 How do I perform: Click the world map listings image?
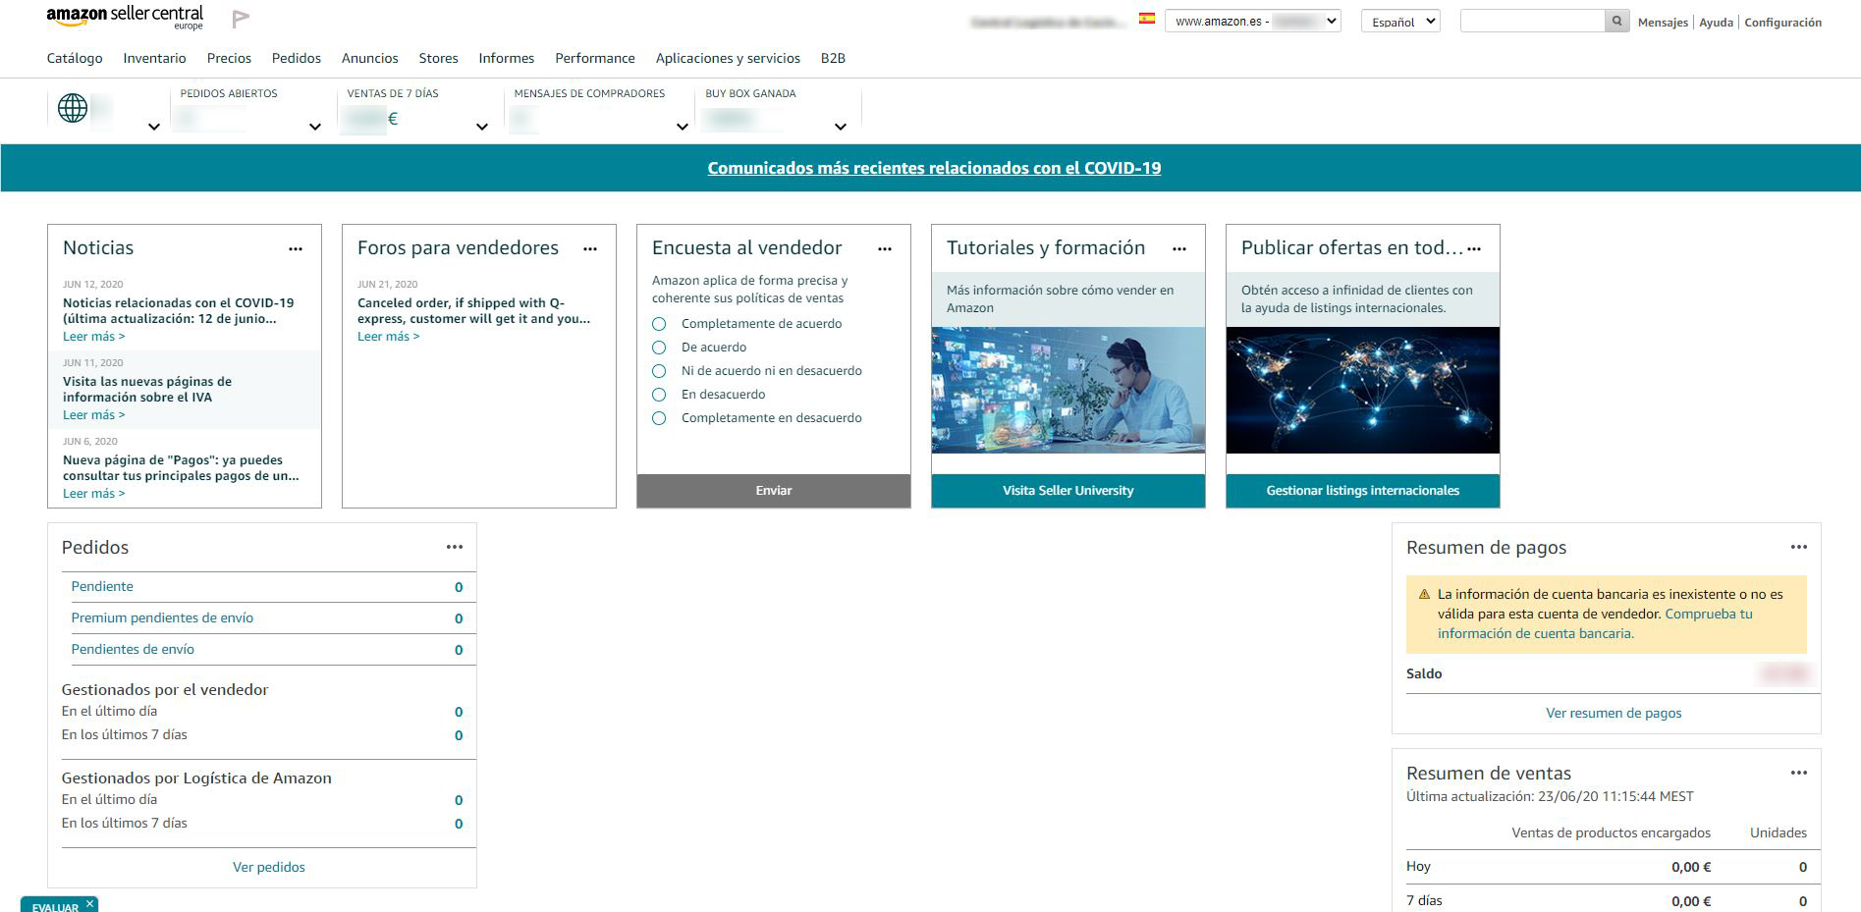click(1363, 390)
